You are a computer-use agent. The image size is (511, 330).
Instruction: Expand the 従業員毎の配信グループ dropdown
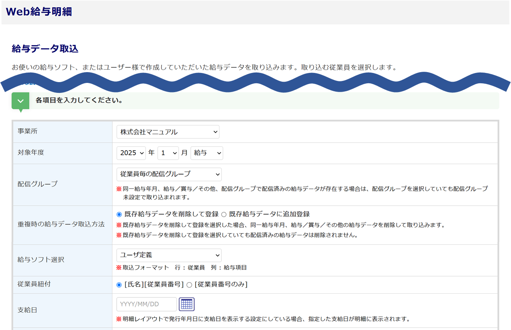[169, 174]
